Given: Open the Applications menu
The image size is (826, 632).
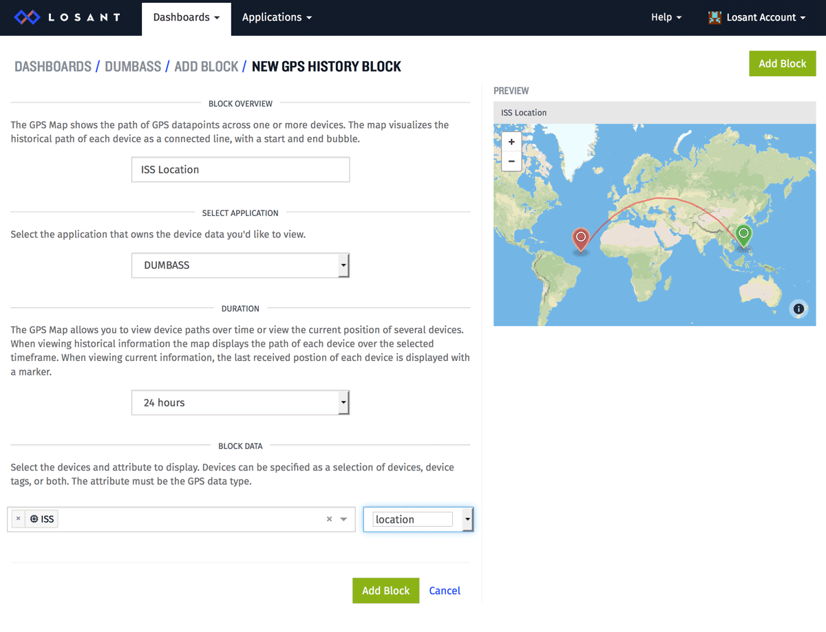Looking at the screenshot, I should (x=277, y=18).
